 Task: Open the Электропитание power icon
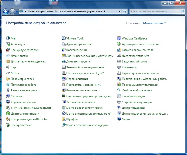[x=8, y=125]
